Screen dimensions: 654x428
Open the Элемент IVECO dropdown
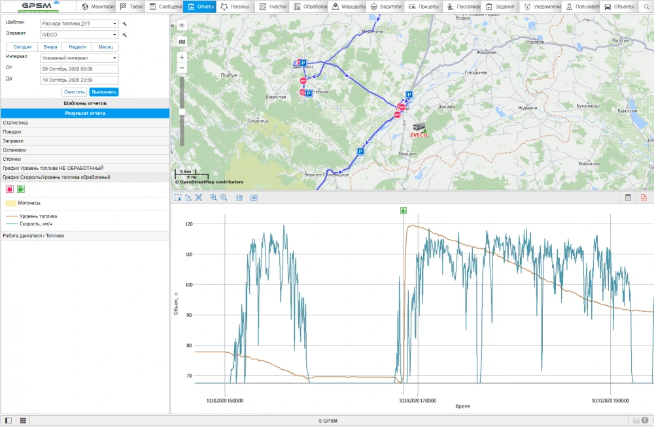coord(78,35)
